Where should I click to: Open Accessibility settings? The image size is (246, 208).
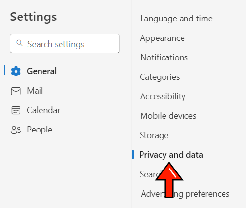pyautogui.click(x=163, y=96)
